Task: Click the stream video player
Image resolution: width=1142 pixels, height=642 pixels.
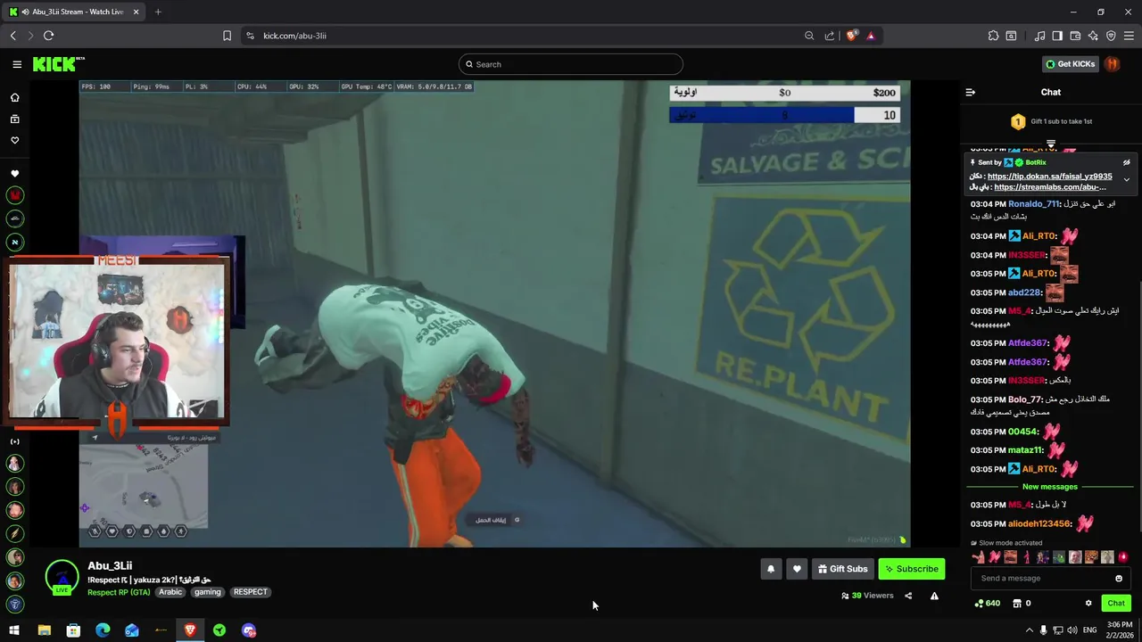Action: (x=494, y=313)
